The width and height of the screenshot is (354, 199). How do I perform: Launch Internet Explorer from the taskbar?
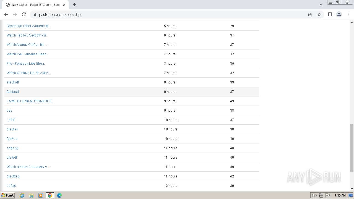point(22,195)
